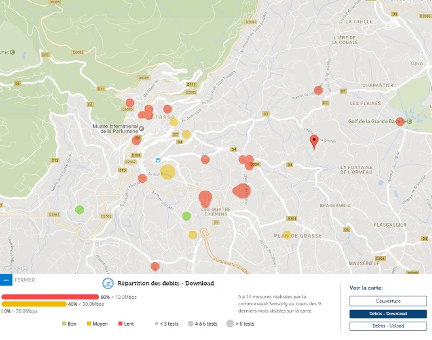Click the FERMER label to close the panel
The height and width of the screenshot is (340, 432).
pyautogui.click(x=24, y=280)
